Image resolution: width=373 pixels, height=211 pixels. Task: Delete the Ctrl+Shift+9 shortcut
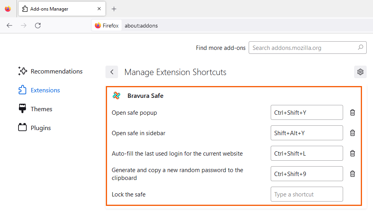[353, 174]
